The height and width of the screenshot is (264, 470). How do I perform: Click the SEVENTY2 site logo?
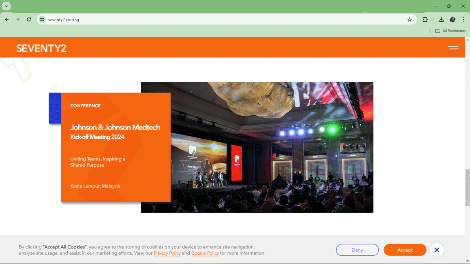pyautogui.click(x=41, y=48)
